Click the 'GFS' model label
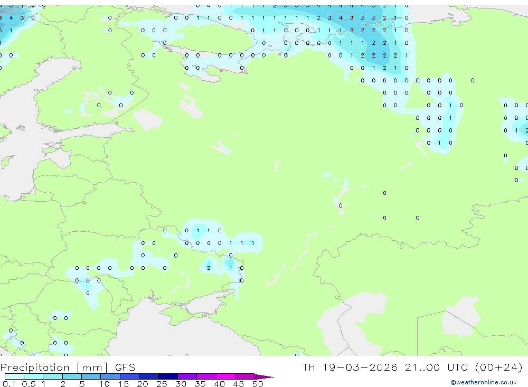Screen dimensions: 528x387 [x=125, y=367]
